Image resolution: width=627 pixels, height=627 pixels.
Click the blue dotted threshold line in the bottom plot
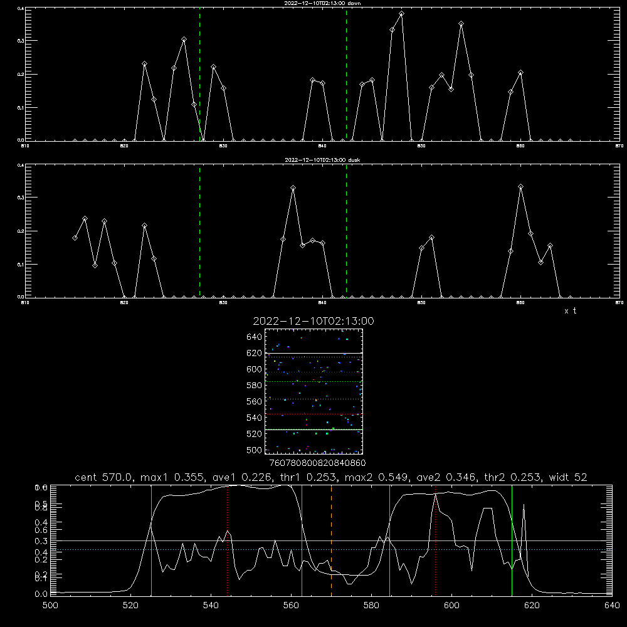[331, 549]
